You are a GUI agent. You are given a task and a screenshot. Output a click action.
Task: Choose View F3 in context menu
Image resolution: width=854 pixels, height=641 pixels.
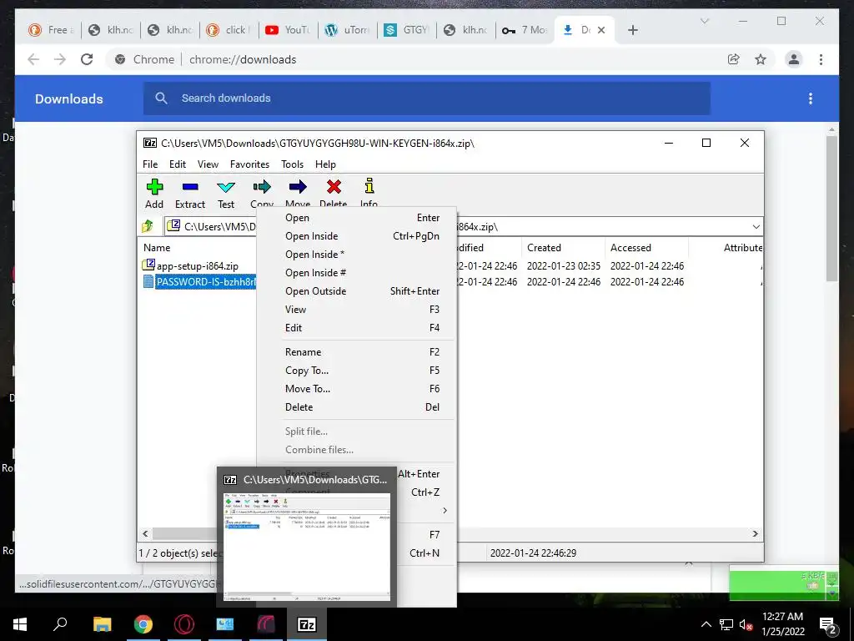pos(356,310)
